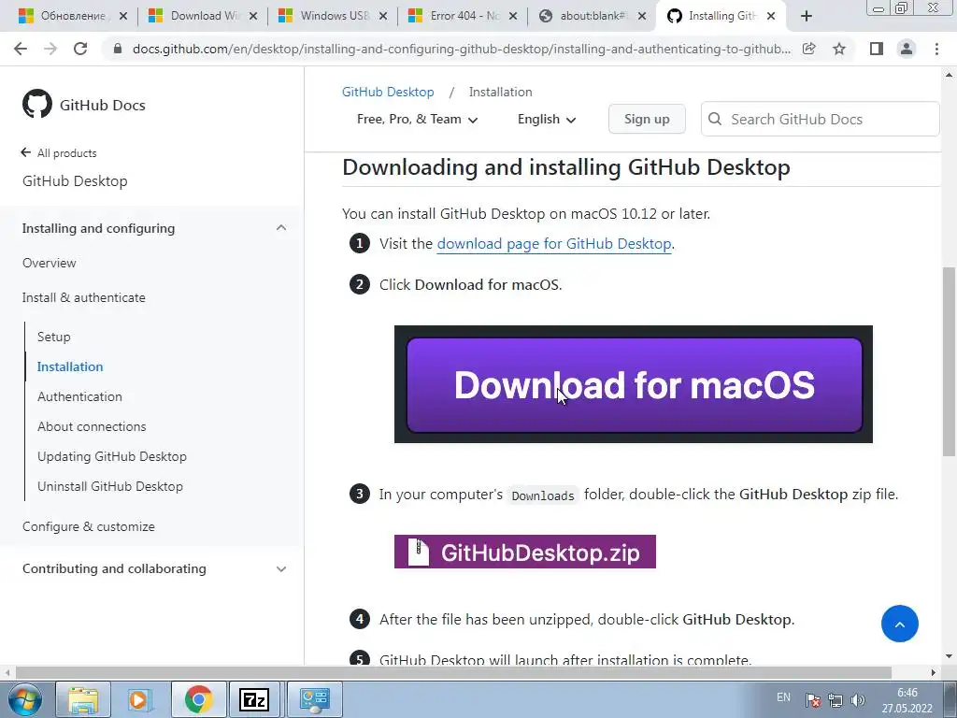The image size is (957, 718).
Task: Open the English language dropdown
Action: (x=546, y=119)
